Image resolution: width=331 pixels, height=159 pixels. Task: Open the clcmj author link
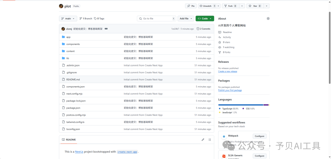[x=69, y=29]
